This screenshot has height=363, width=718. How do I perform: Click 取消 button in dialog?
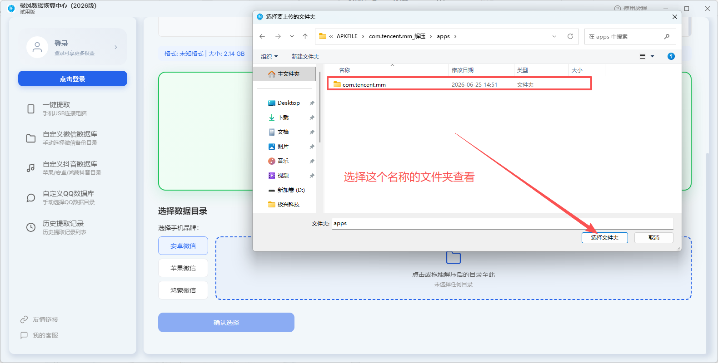coord(654,238)
